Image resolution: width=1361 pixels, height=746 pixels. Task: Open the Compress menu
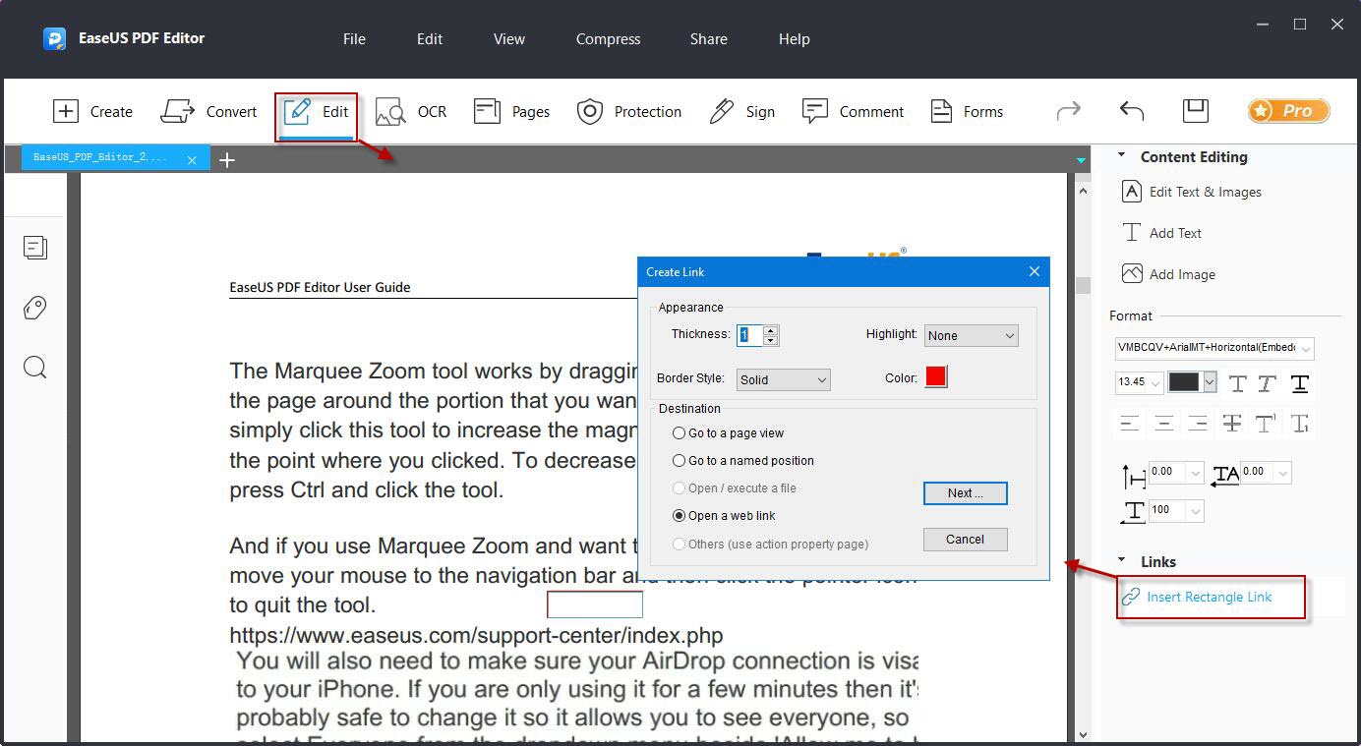click(x=608, y=39)
